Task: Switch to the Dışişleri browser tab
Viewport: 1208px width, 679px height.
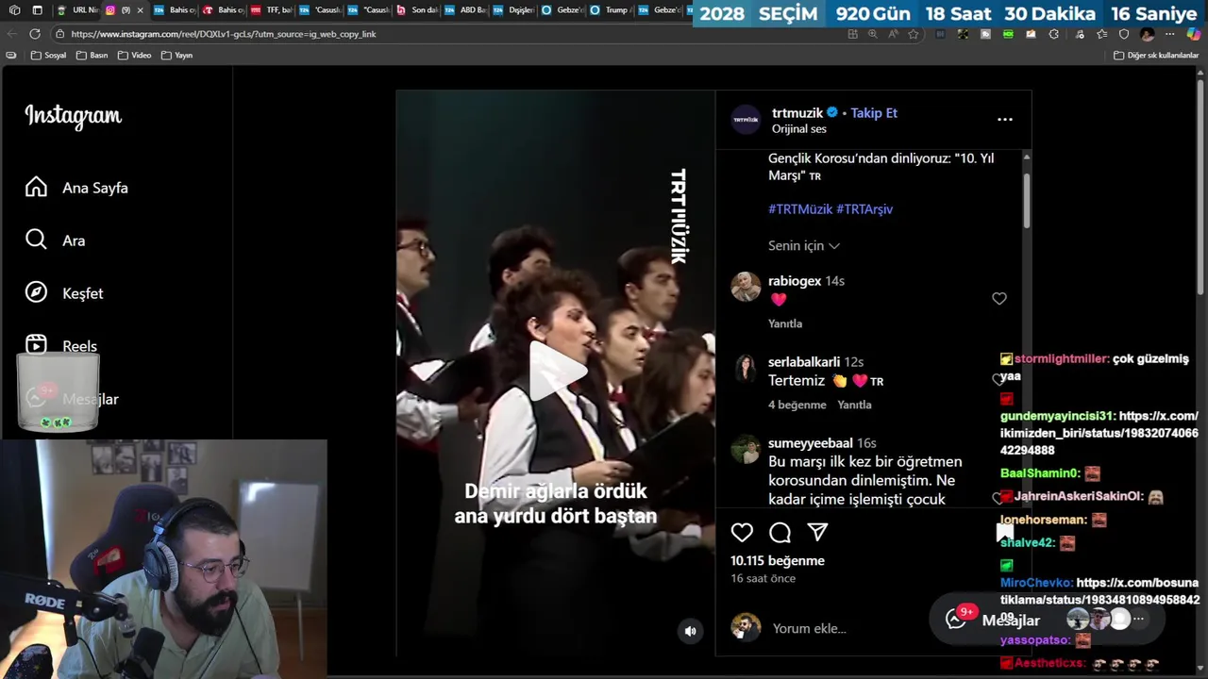Action: click(512, 10)
